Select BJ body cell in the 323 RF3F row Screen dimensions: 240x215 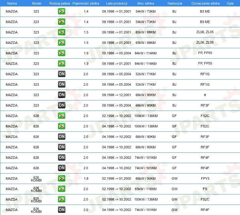tap(174, 105)
